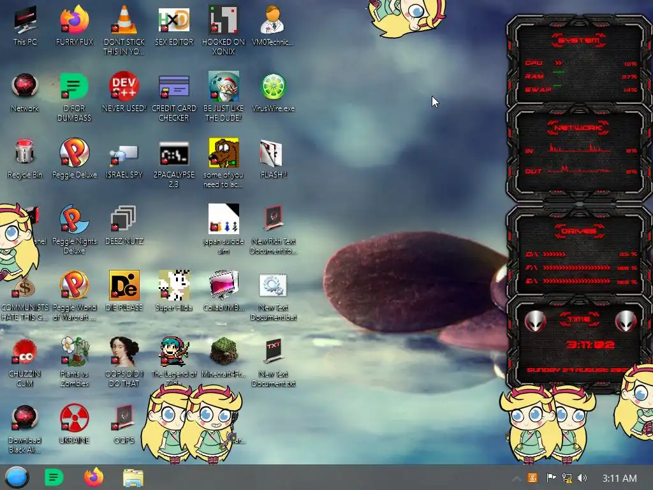Click the 3:11 AM taskbar clock

[619, 478]
